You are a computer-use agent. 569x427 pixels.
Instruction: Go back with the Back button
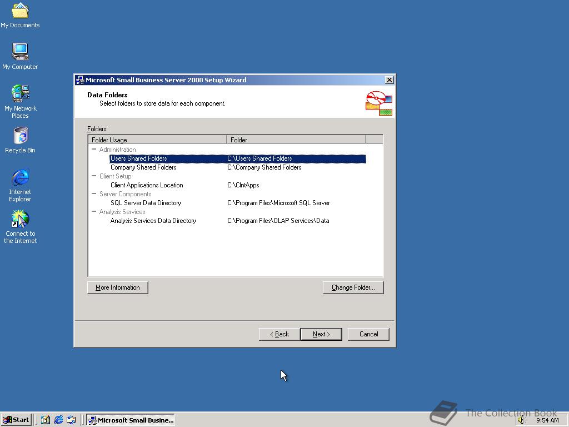tap(279, 334)
